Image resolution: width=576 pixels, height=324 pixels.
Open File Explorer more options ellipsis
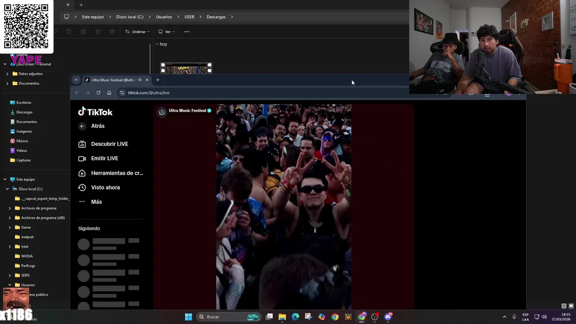(x=187, y=31)
